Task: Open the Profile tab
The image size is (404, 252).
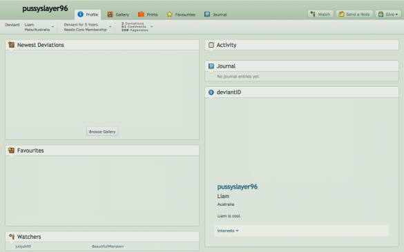Action: pyautogui.click(x=88, y=14)
